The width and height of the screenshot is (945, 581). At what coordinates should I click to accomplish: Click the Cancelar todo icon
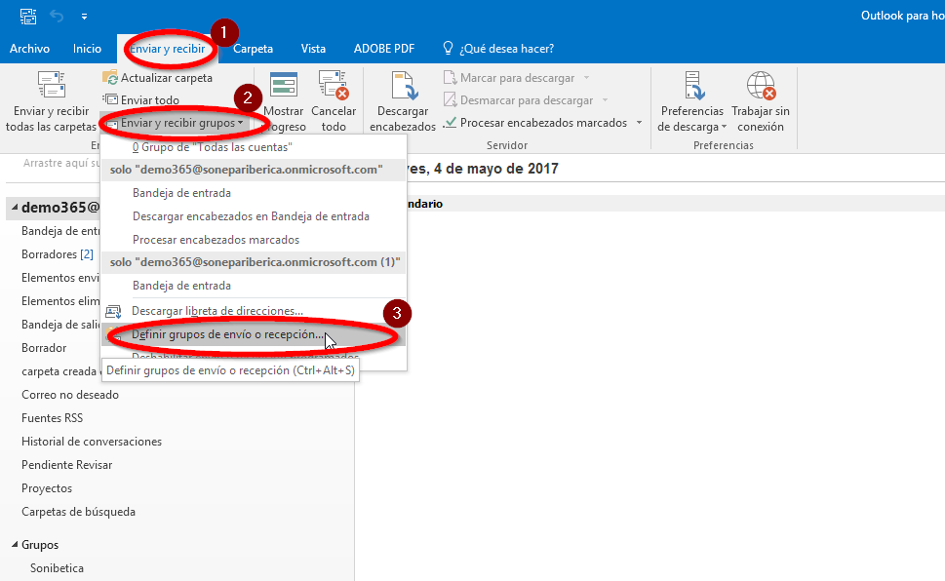(x=334, y=85)
